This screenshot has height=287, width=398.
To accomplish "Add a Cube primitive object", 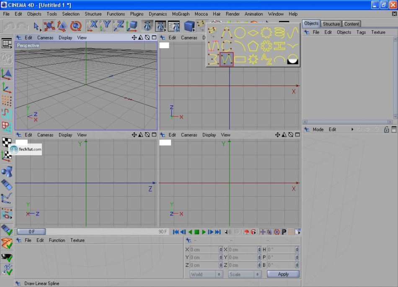I will [189, 26].
